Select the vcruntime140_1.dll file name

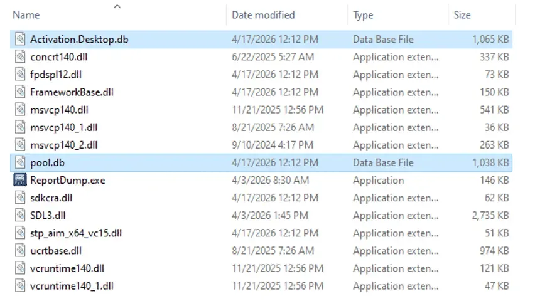pyautogui.click(x=72, y=286)
